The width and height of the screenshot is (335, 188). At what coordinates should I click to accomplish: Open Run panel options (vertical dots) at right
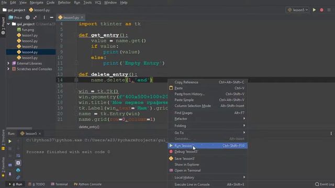click(x=331, y=134)
